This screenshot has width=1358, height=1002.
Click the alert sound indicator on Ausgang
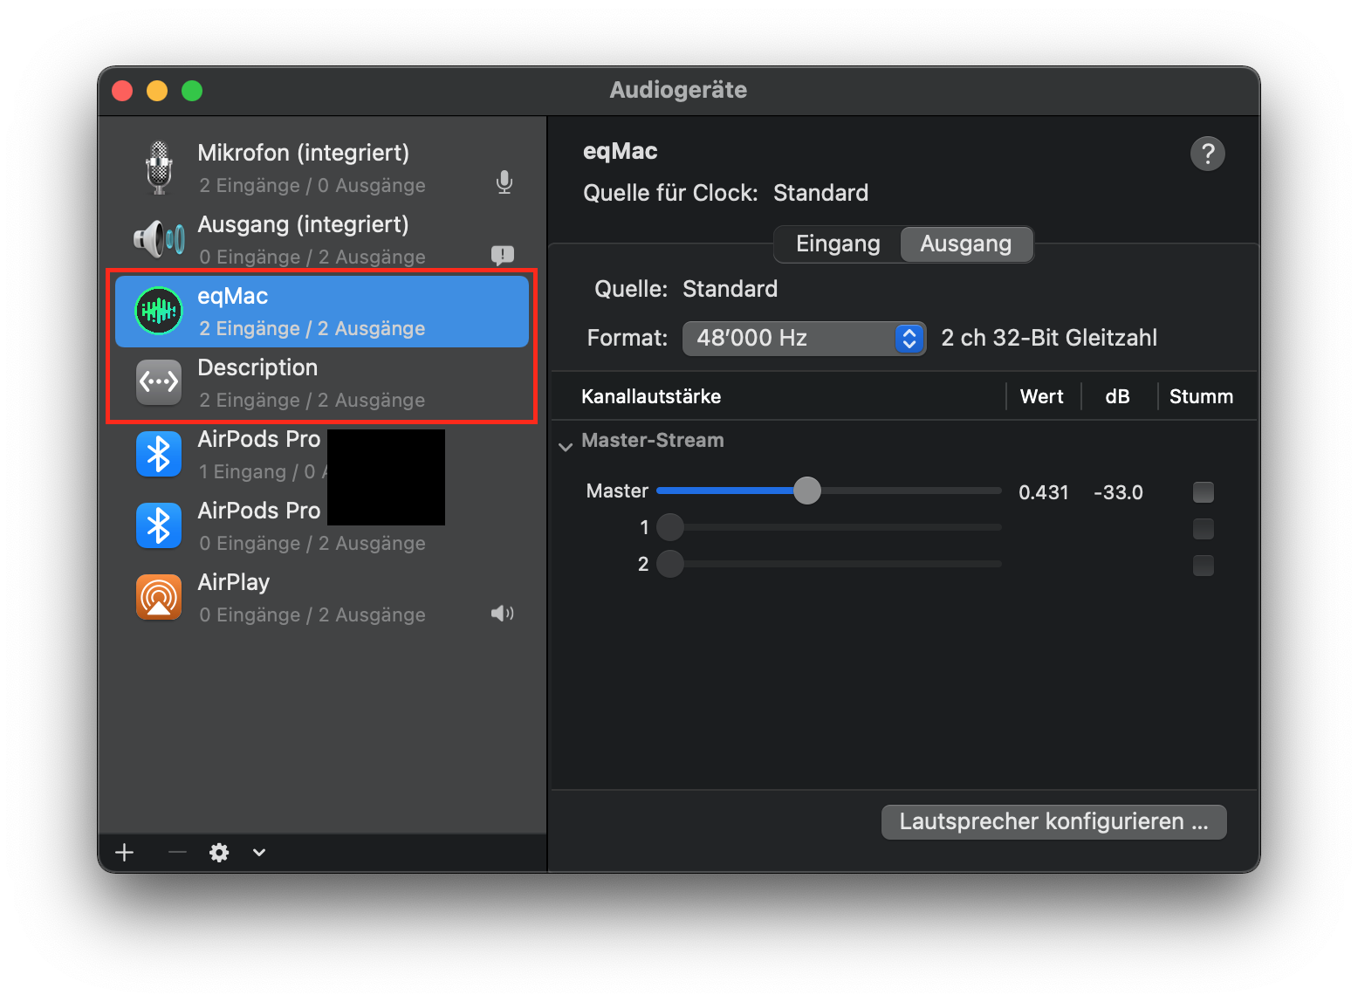coord(503,255)
